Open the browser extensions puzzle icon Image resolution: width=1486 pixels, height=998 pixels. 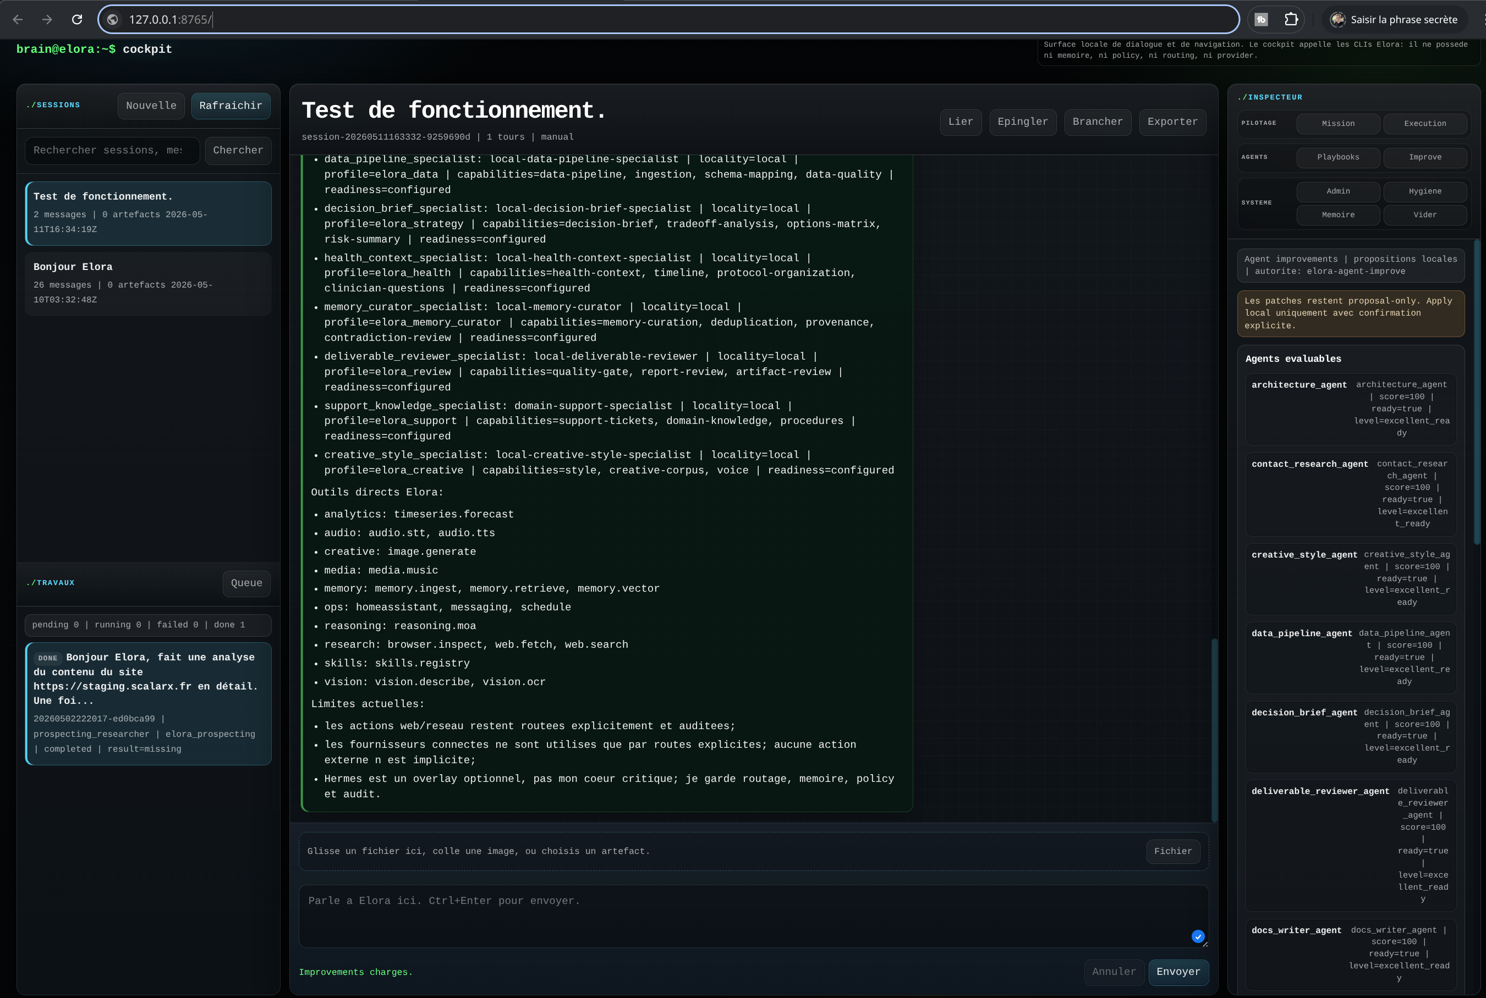click(x=1291, y=20)
